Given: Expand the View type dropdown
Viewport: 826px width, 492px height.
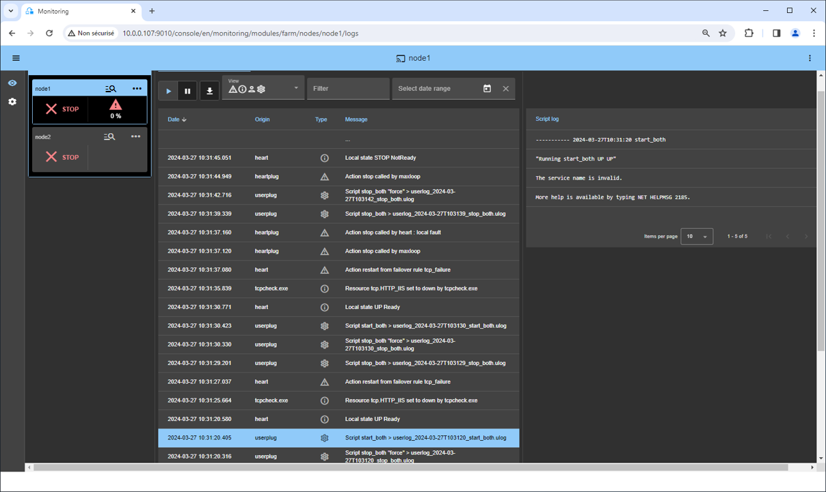Looking at the screenshot, I should click(x=295, y=88).
